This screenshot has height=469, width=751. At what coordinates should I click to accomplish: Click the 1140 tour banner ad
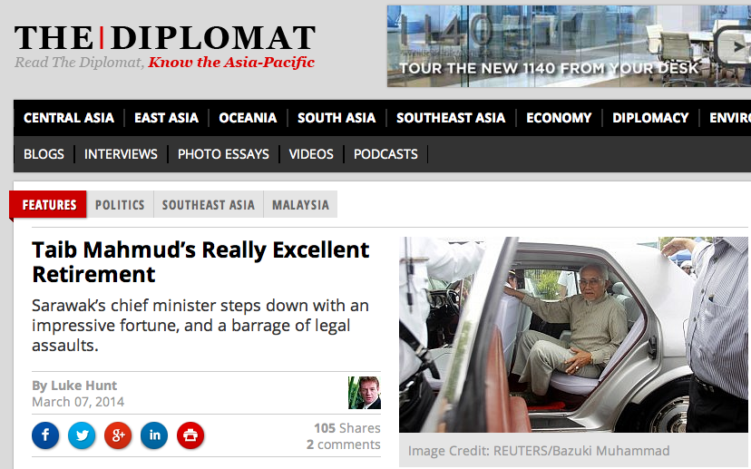tap(569, 46)
